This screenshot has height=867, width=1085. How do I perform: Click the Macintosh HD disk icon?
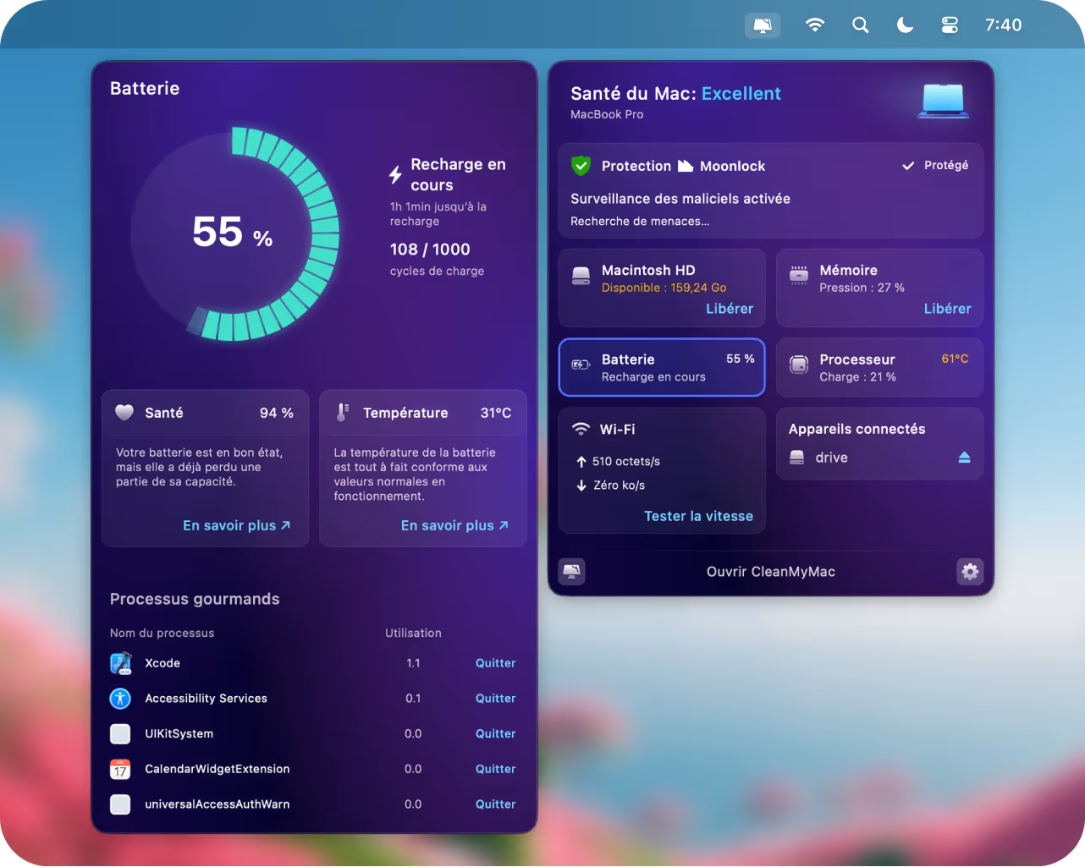pos(581,276)
